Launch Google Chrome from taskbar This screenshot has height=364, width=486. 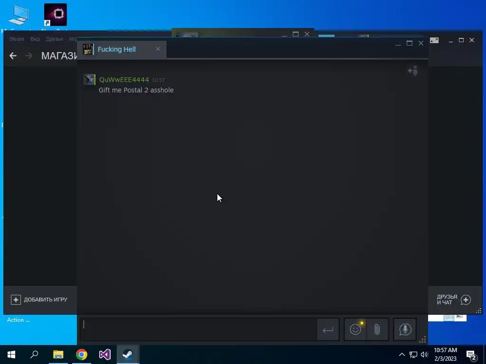82,355
